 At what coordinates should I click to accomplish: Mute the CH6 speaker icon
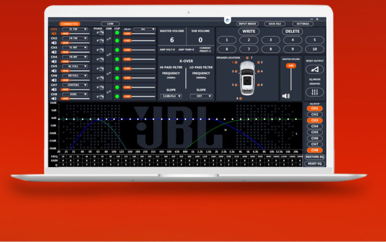point(54,80)
